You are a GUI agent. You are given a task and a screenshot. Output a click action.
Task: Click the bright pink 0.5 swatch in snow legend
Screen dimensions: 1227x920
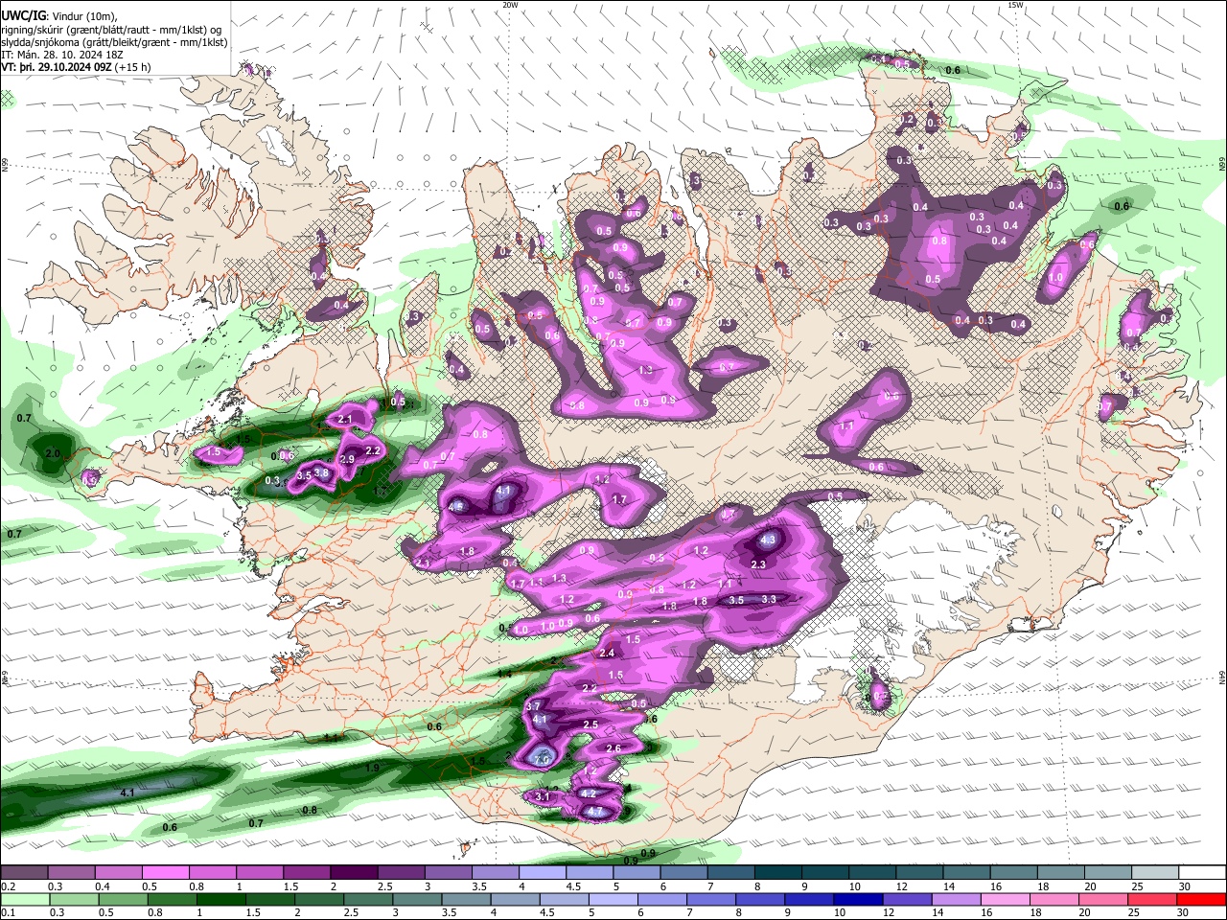(x=165, y=872)
